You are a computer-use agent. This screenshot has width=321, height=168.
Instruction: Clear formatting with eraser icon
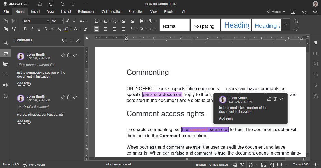[85, 29]
